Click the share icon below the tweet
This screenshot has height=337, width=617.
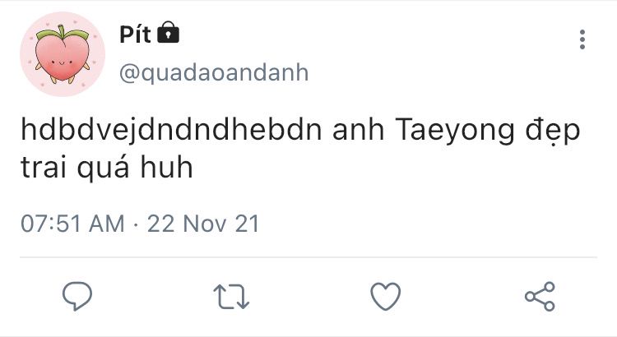point(540,295)
